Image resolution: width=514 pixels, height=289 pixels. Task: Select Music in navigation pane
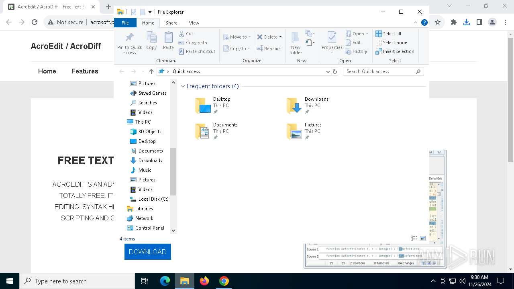(x=141, y=170)
